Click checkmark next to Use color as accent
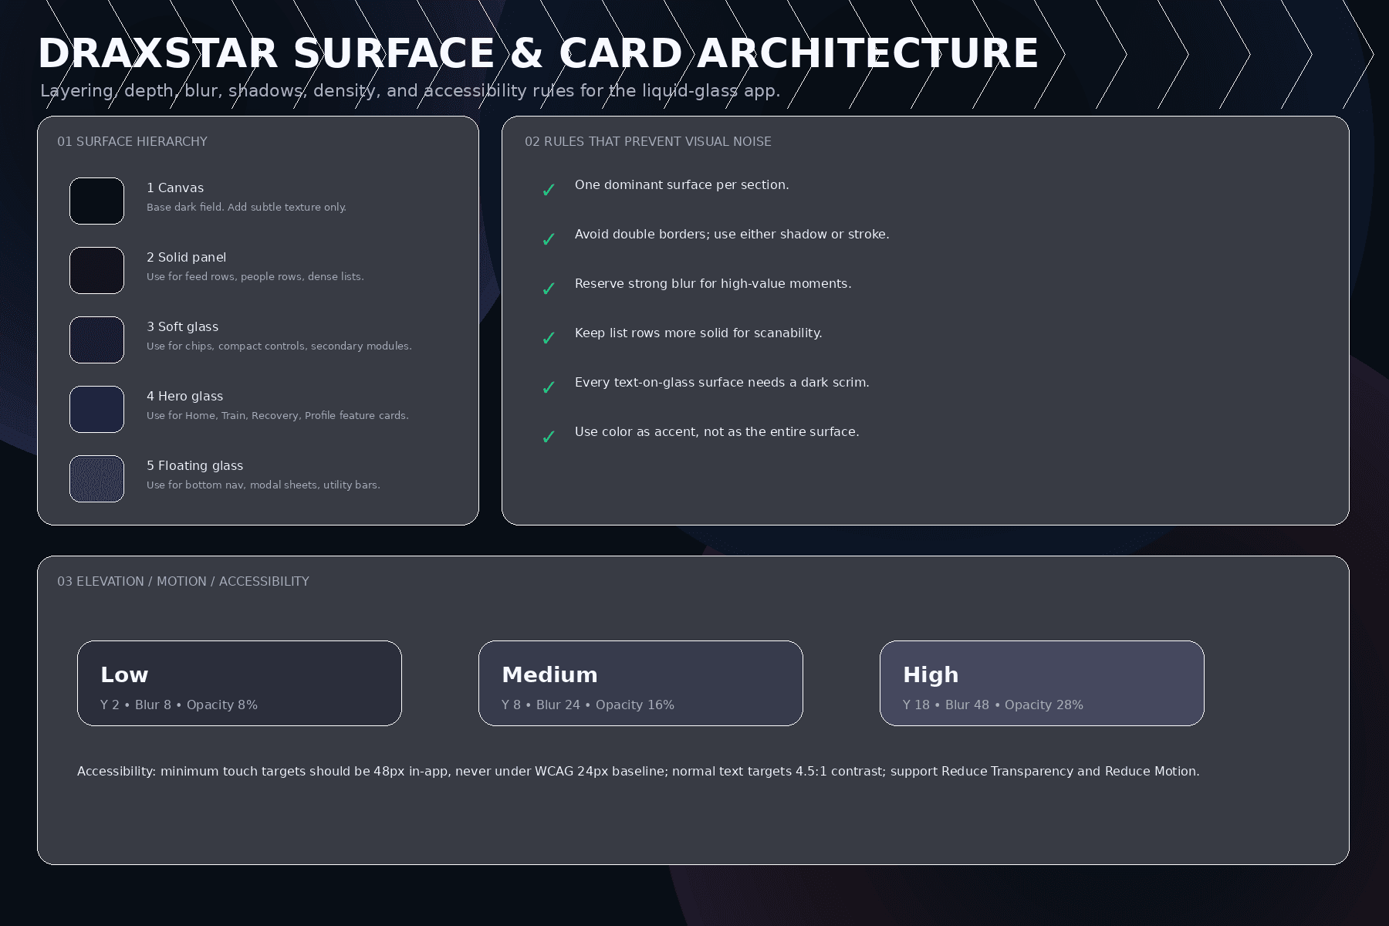Image resolution: width=1389 pixels, height=926 pixels. click(549, 437)
